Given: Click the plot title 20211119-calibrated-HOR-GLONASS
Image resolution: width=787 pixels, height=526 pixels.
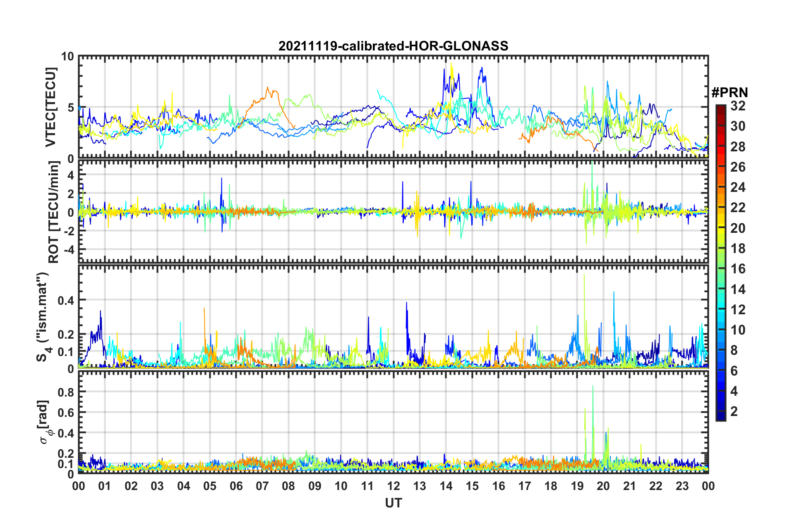Looking at the screenshot, I should pyautogui.click(x=393, y=46).
